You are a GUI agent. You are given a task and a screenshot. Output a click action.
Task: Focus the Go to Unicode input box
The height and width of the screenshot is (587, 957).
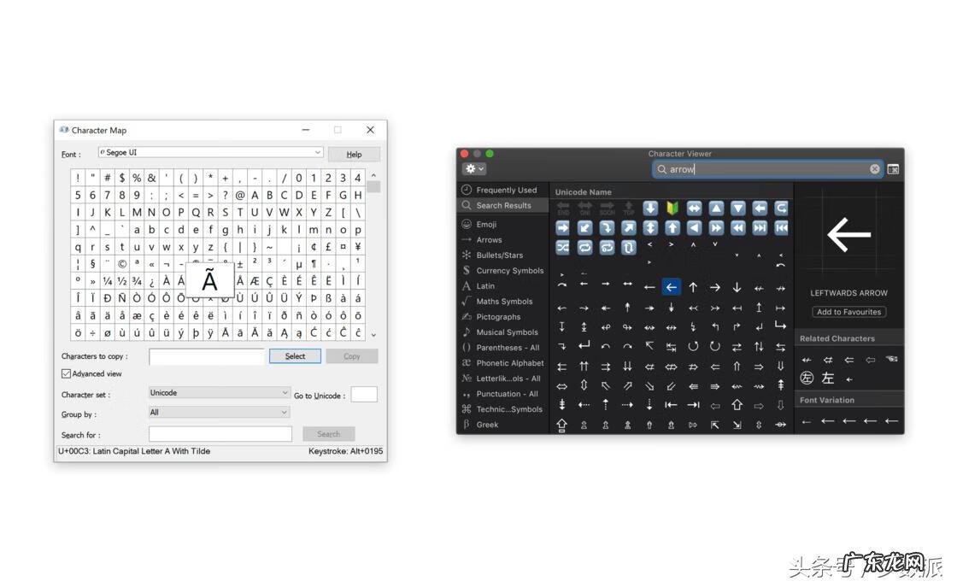point(364,395)
